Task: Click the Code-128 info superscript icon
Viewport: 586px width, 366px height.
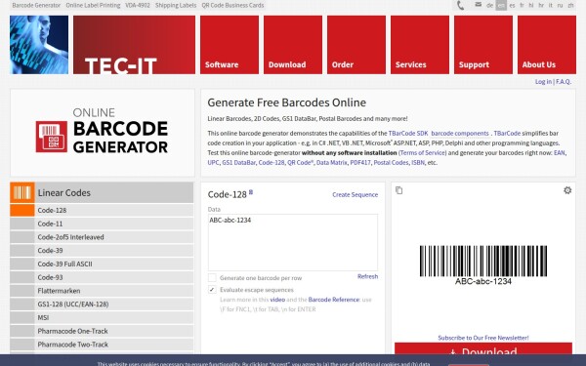Action: 251,191
